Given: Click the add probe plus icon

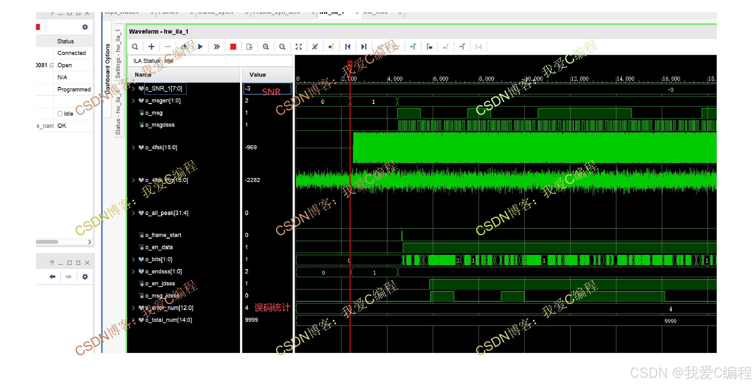Looking at the screenshot, I should (151, 47).
